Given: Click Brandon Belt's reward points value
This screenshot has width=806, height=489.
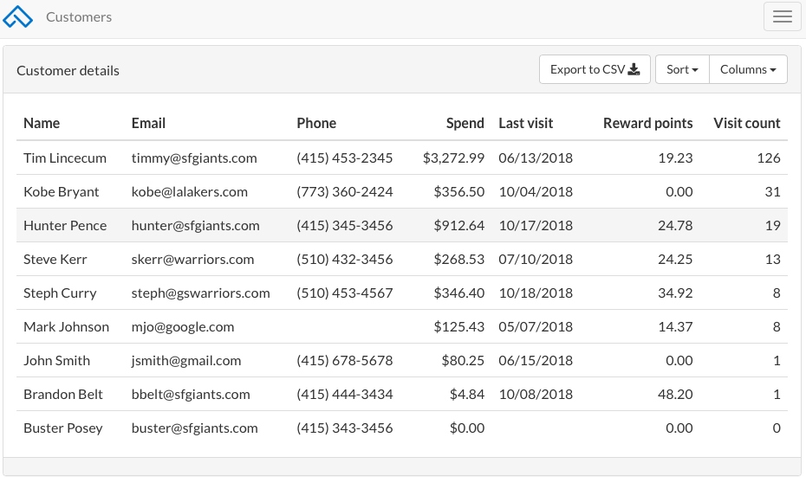Looking at the screenshot, I should pyautogui.click(x=675, y=394).
